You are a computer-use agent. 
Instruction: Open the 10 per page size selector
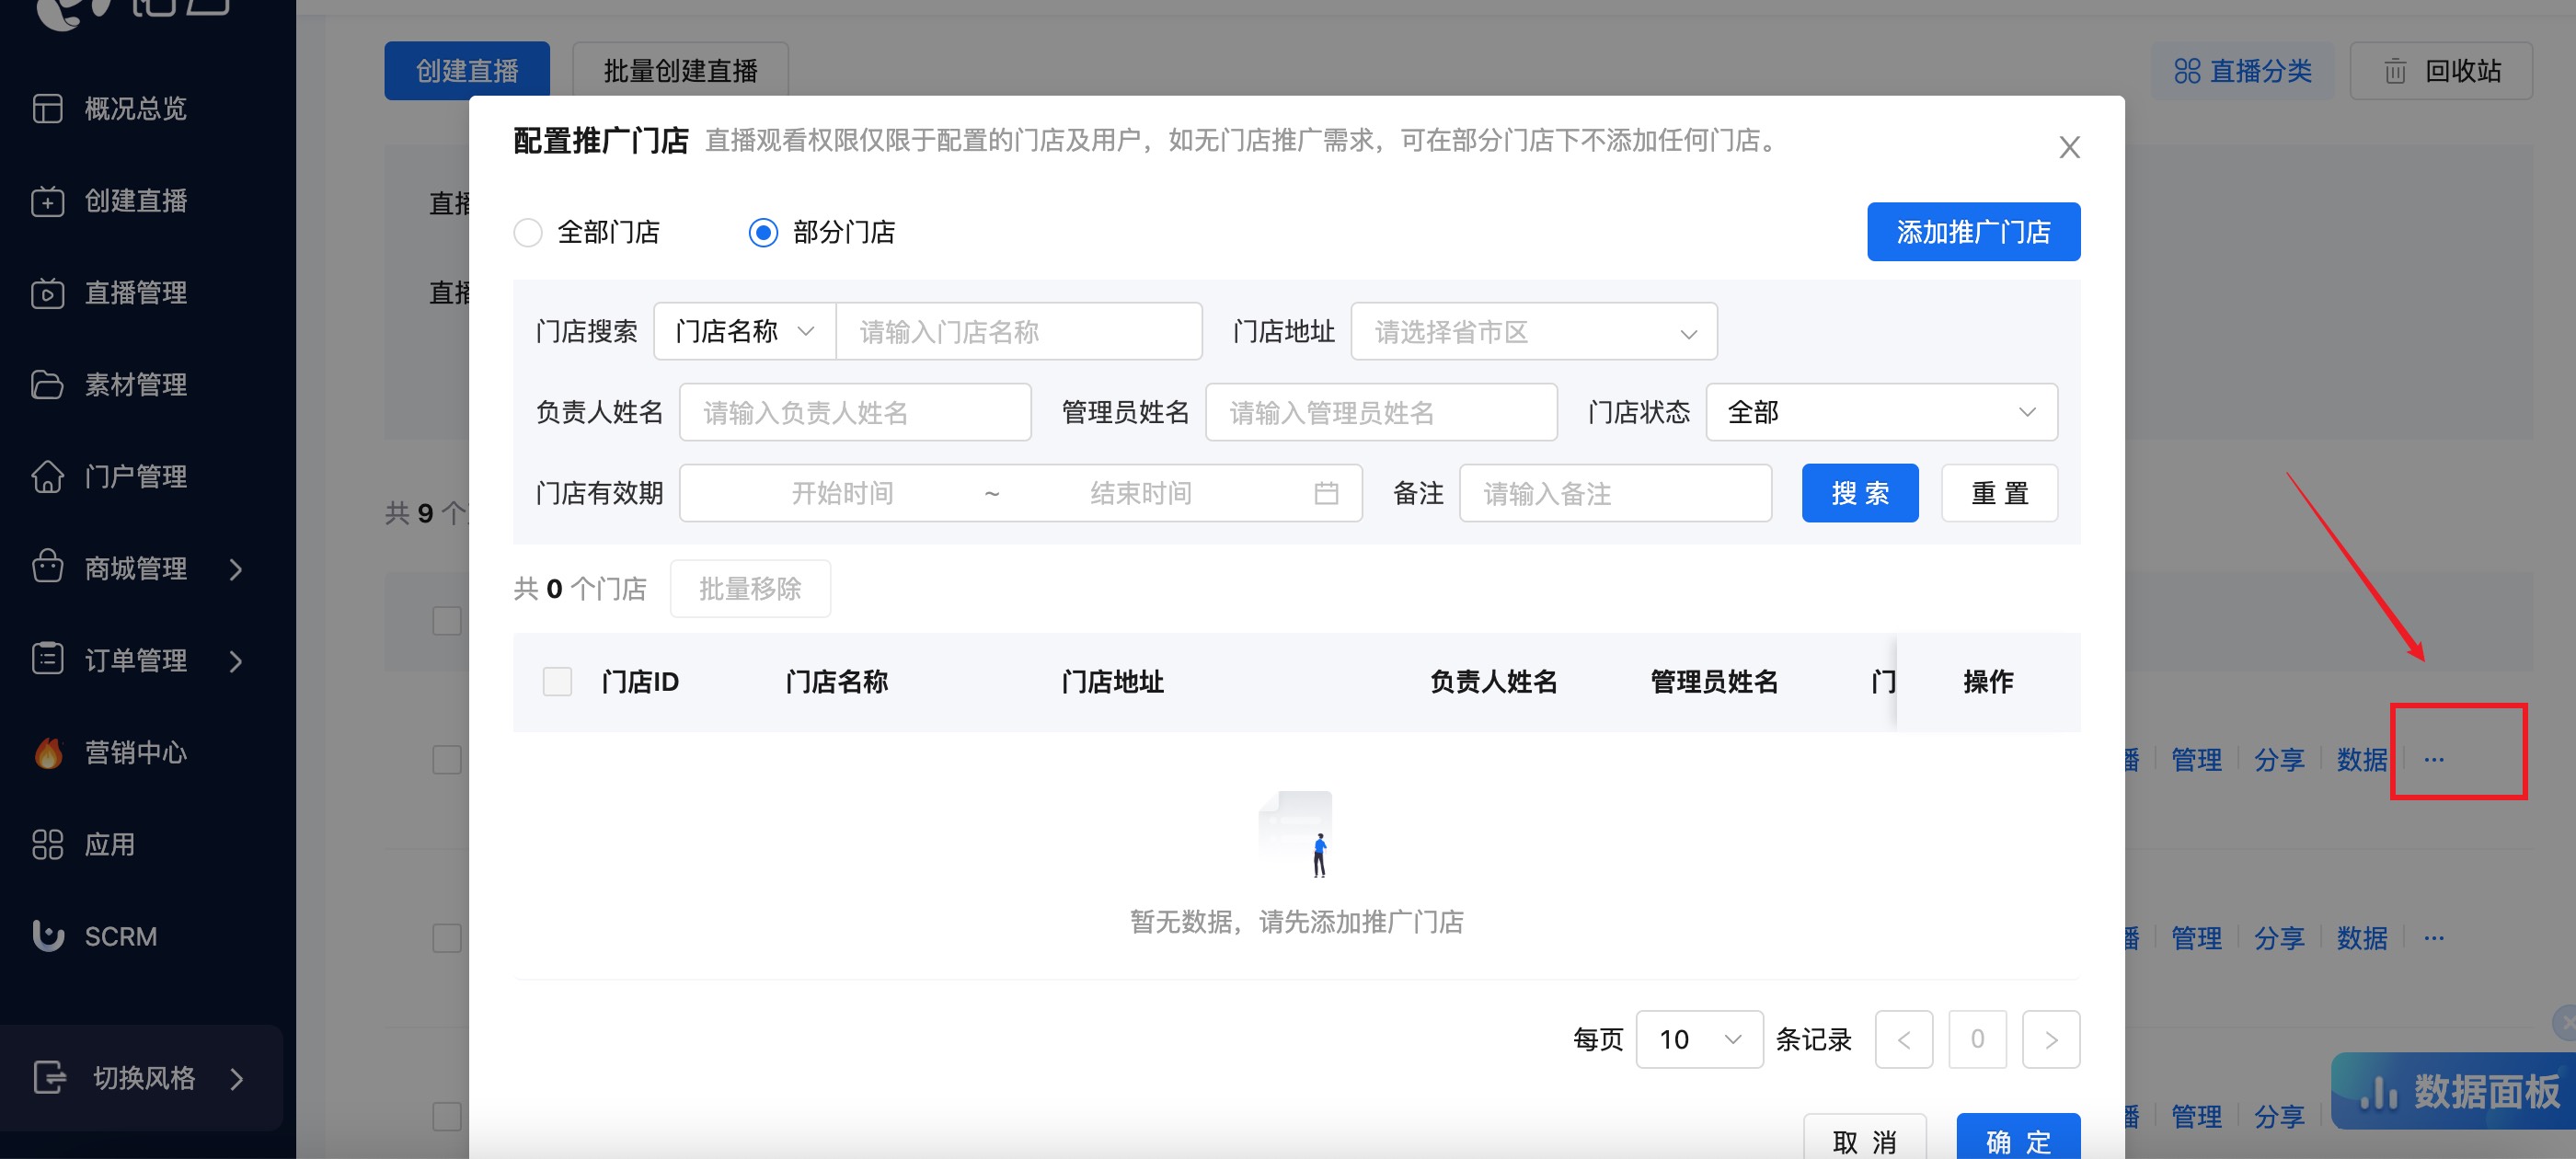point(1698,1040)
